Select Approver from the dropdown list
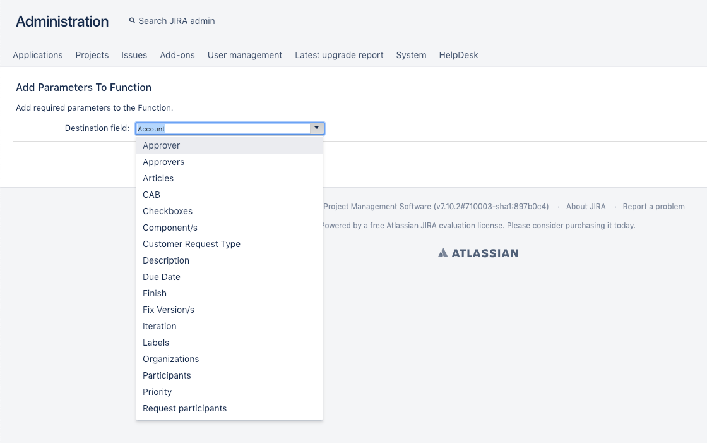Viewport: 707px width, 443px height. 161,145
